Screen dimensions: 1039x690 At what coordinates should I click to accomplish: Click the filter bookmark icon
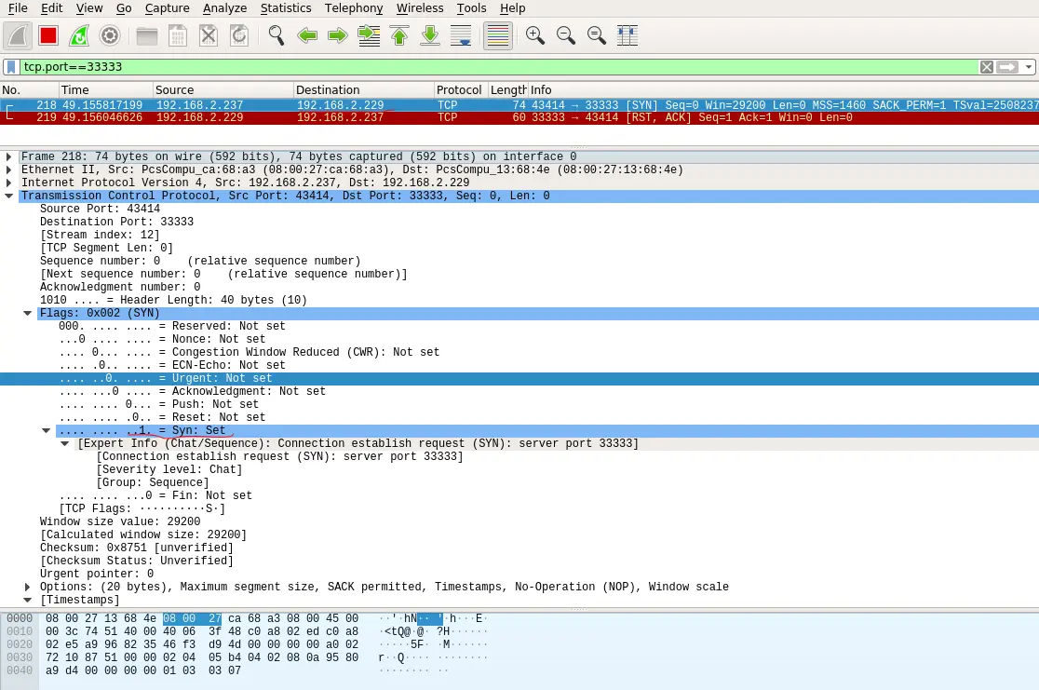point(11,67)
